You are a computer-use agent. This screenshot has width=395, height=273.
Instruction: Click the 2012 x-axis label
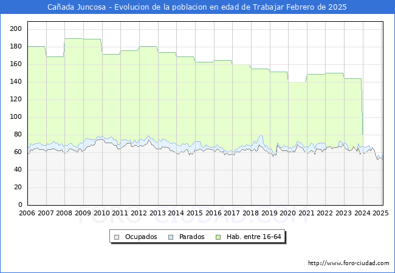coord(139,213)
